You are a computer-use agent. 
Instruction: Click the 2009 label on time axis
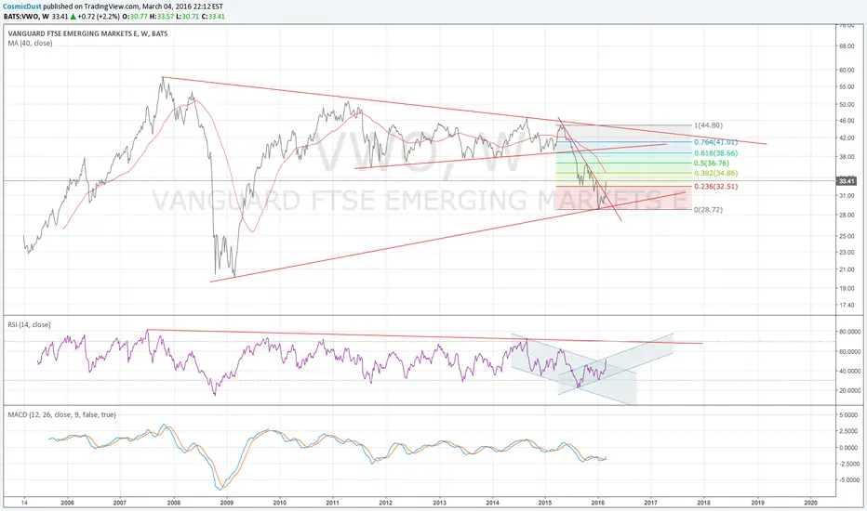227,503
